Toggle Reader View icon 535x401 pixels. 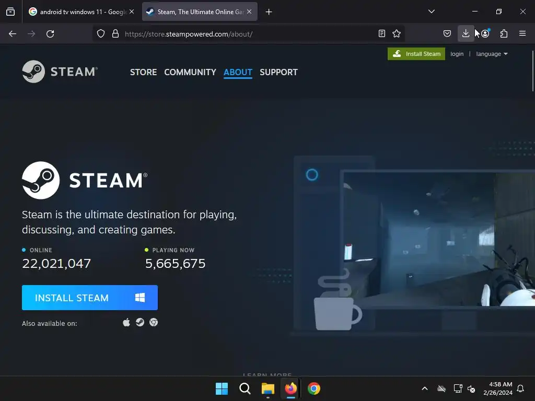[382, 33]
